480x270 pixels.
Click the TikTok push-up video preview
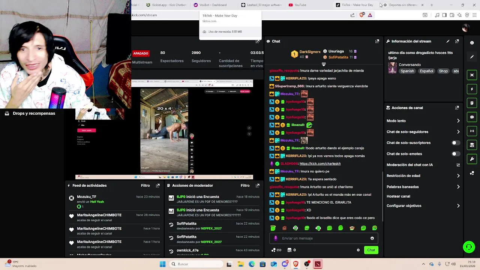tap(164, 131)
